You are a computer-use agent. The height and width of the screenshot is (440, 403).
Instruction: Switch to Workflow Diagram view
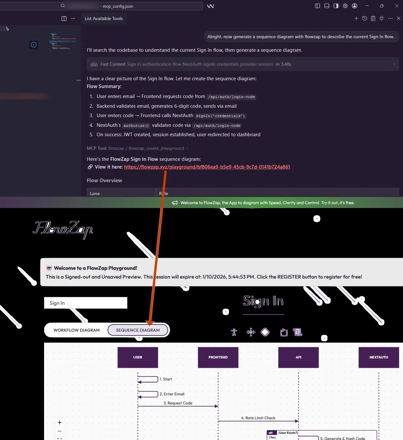[x=76, y=330]
